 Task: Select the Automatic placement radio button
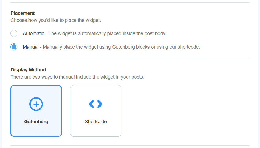[14, 33]
